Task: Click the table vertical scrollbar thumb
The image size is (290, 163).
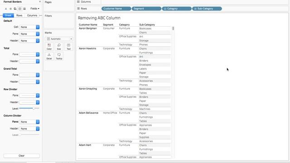Action: tap(173, 28)
